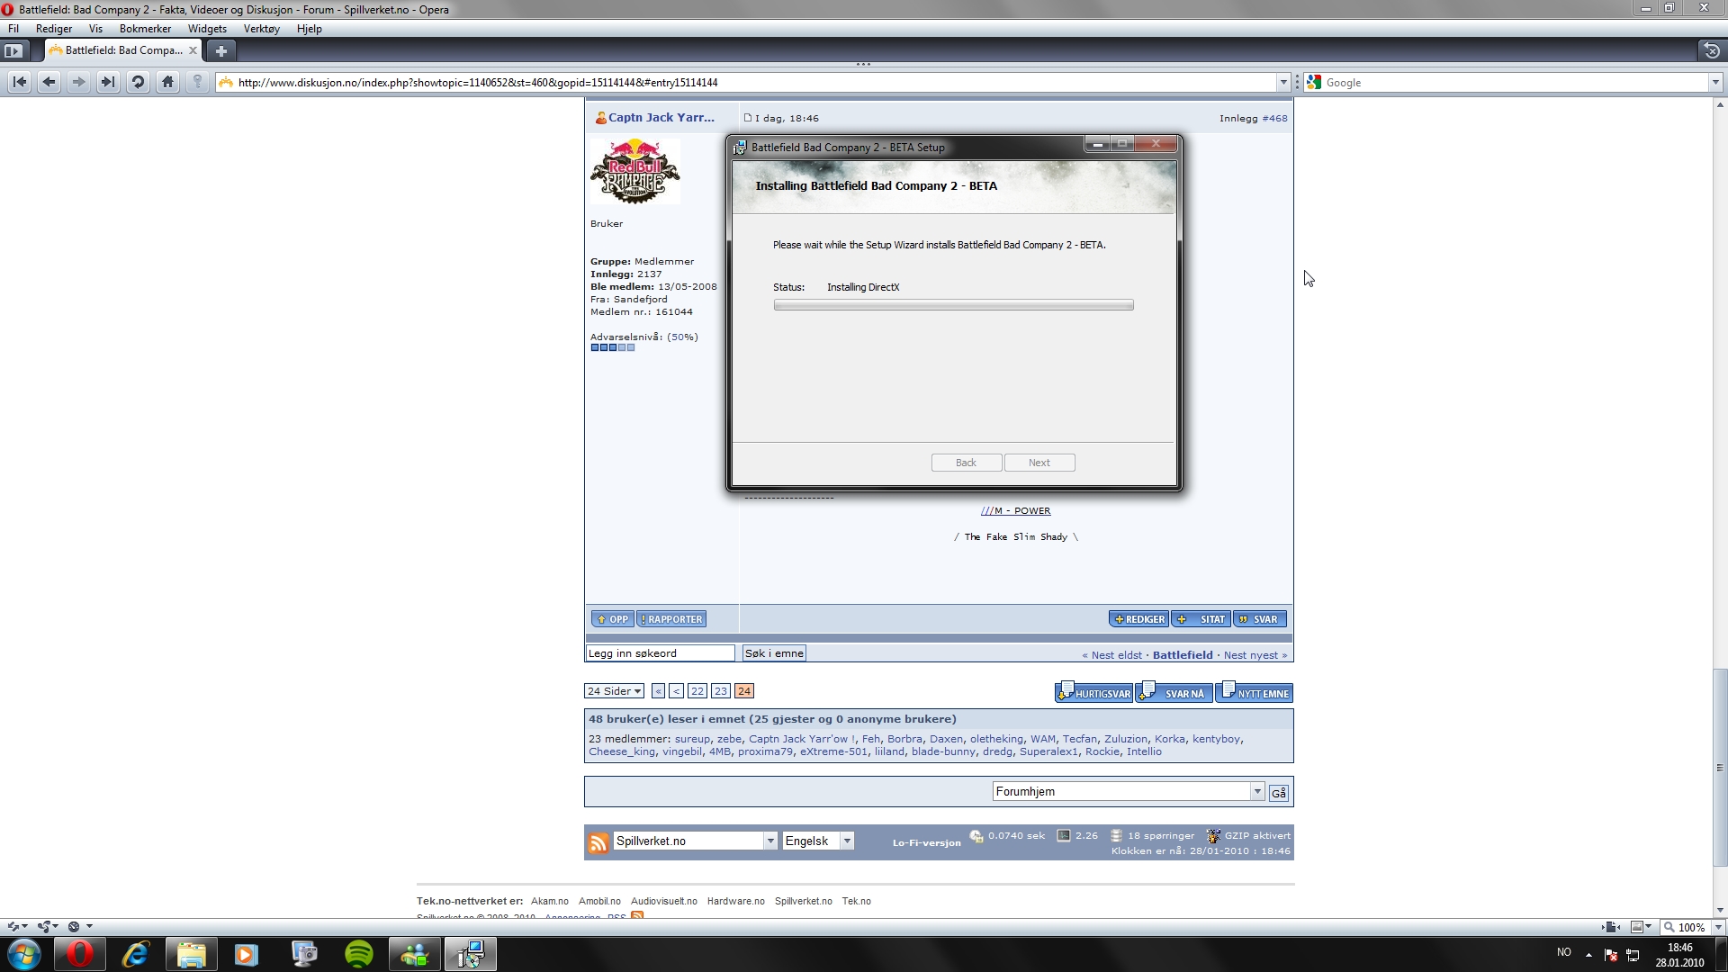Open a new tab with plus icon
This screenshot has height=972, width=1728.
pos(221,50)
